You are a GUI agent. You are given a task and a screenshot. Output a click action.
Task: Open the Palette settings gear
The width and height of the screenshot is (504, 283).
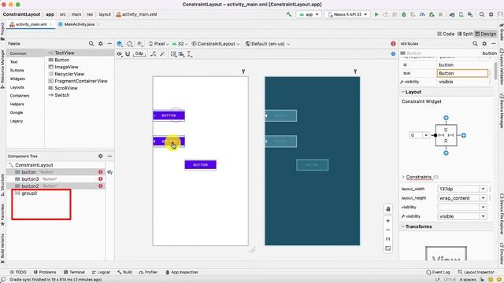point(101,44)
